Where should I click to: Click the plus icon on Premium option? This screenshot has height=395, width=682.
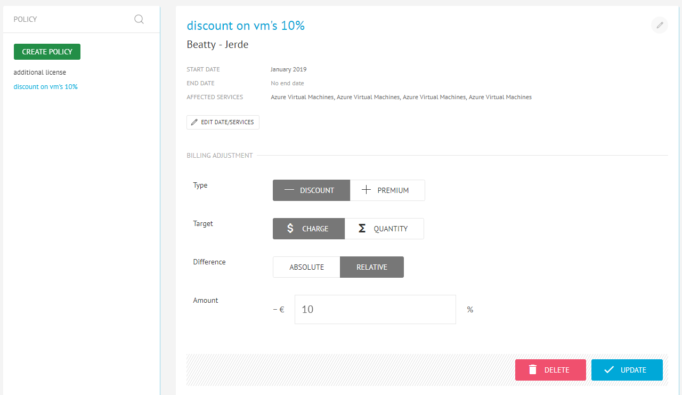tap(366, 190)
